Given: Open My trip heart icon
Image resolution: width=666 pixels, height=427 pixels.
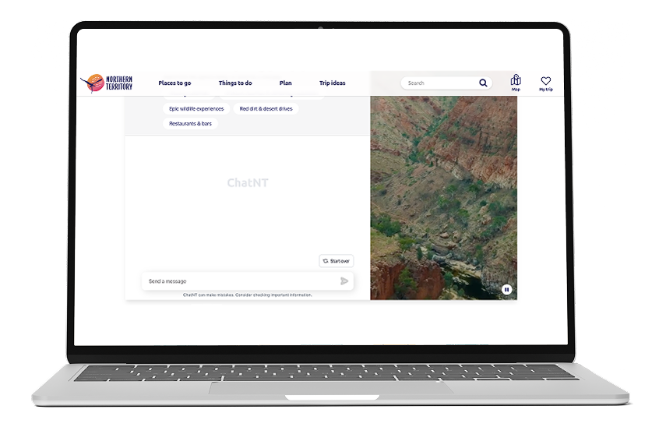Looking at the screenshot, I should coord(546,83).
